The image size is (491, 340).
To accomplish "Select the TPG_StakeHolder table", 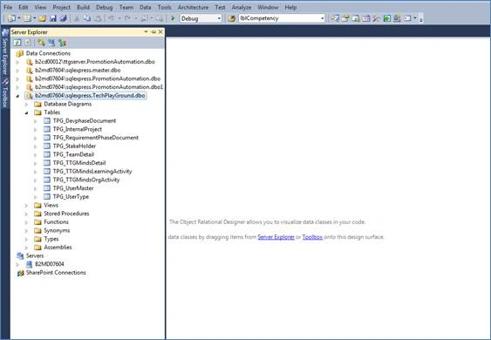I will (74, 146).
